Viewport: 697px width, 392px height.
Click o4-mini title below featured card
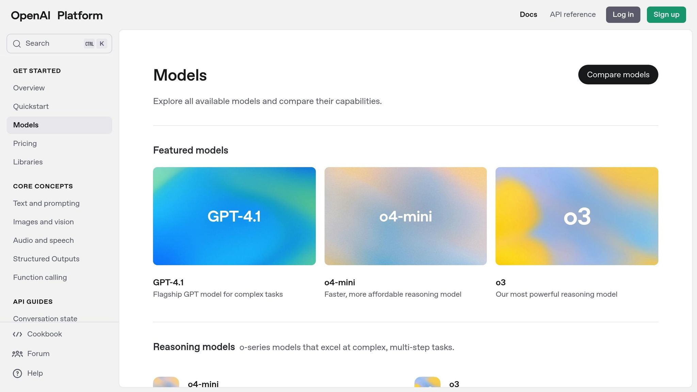click(x=340, y=282)
